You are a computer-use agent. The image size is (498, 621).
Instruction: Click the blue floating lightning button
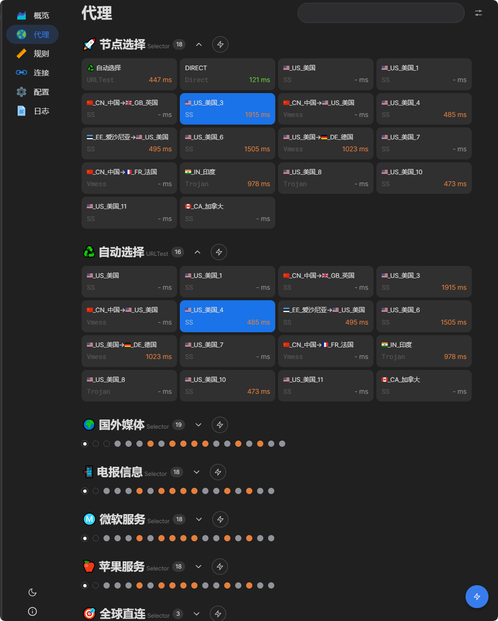(477, 597)
